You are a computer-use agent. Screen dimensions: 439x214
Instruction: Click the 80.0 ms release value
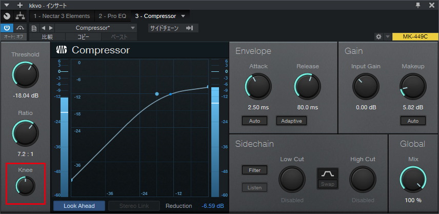[x=308, y=107]
